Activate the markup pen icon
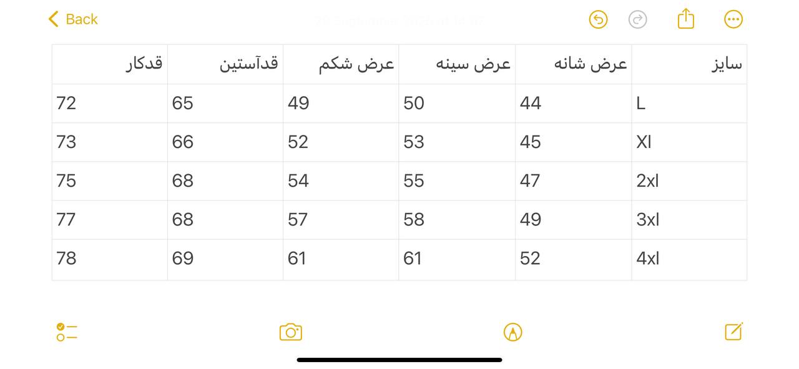The height and width of the screenshot is (369, 799). 512,332
